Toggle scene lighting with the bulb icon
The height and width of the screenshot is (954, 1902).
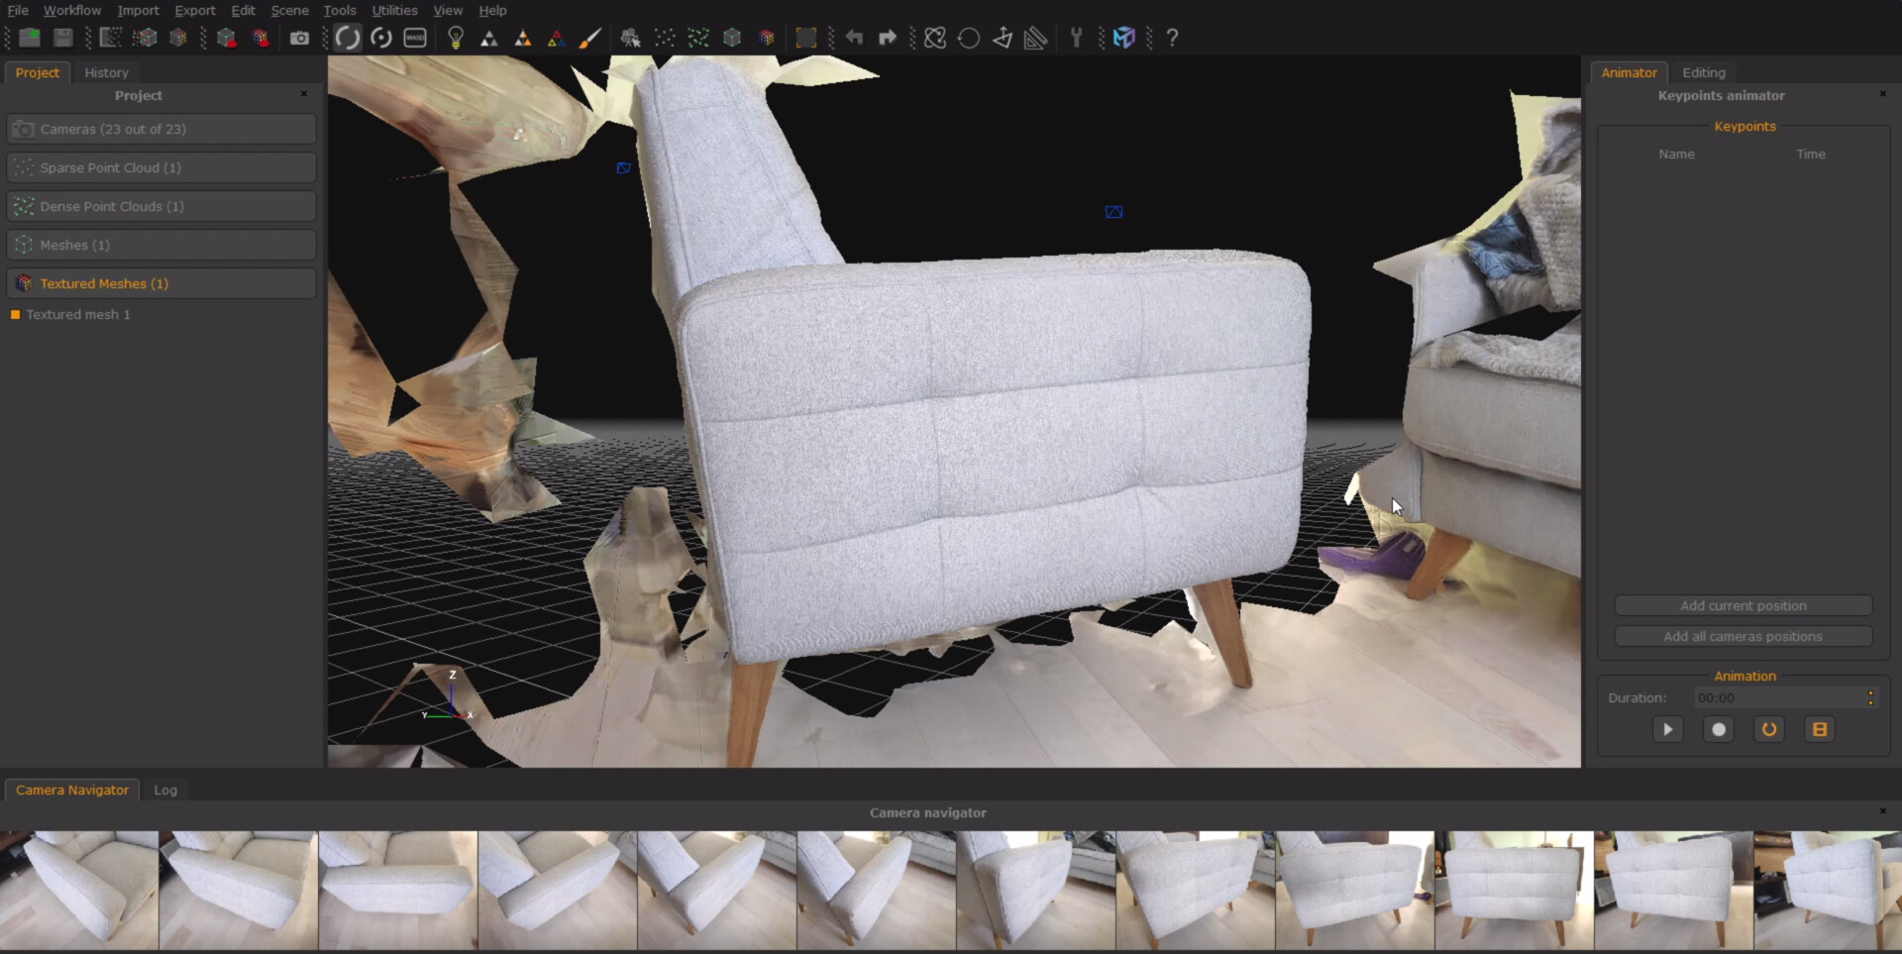(457, 38)
